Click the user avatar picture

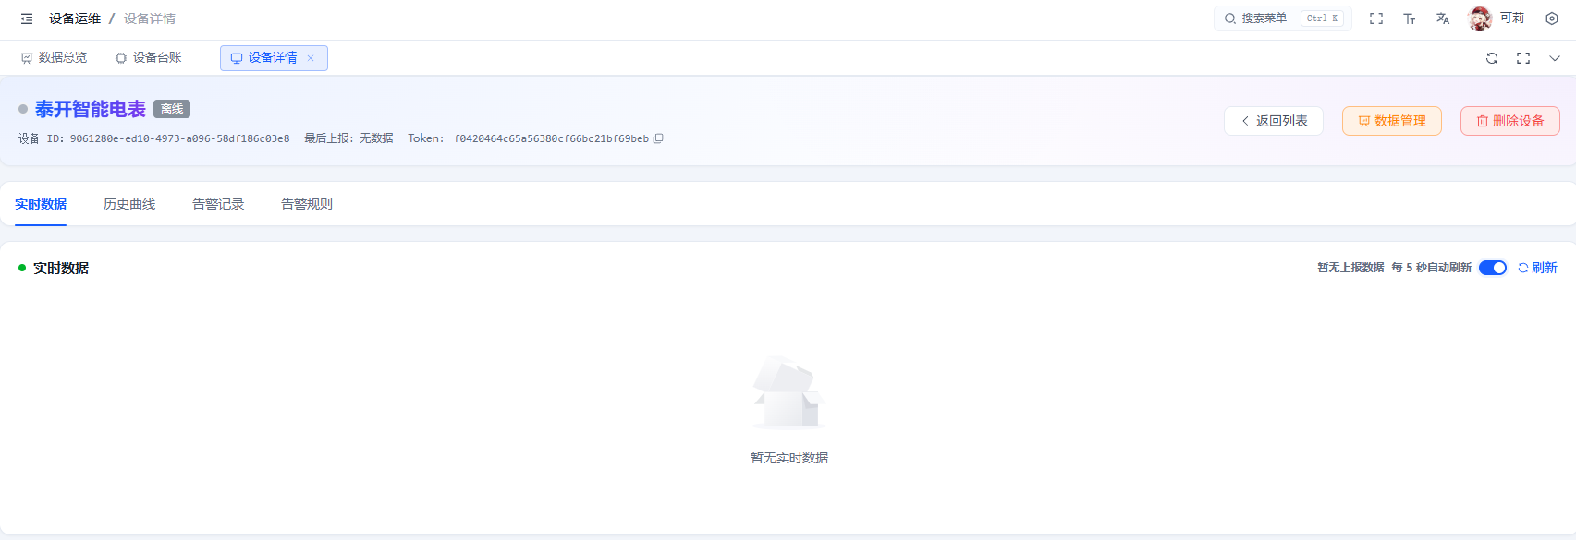tap(1480, 18)
